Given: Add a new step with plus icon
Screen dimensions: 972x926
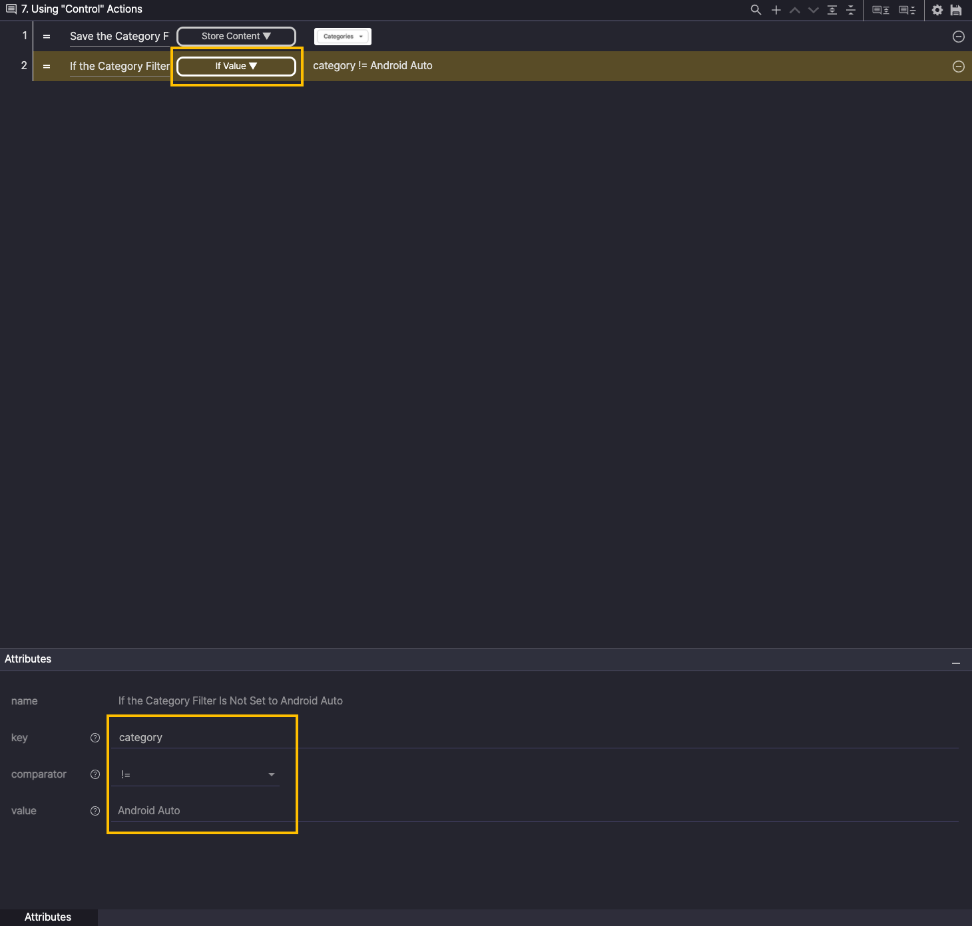Looking at the screenshot, I should pos(776,10).
